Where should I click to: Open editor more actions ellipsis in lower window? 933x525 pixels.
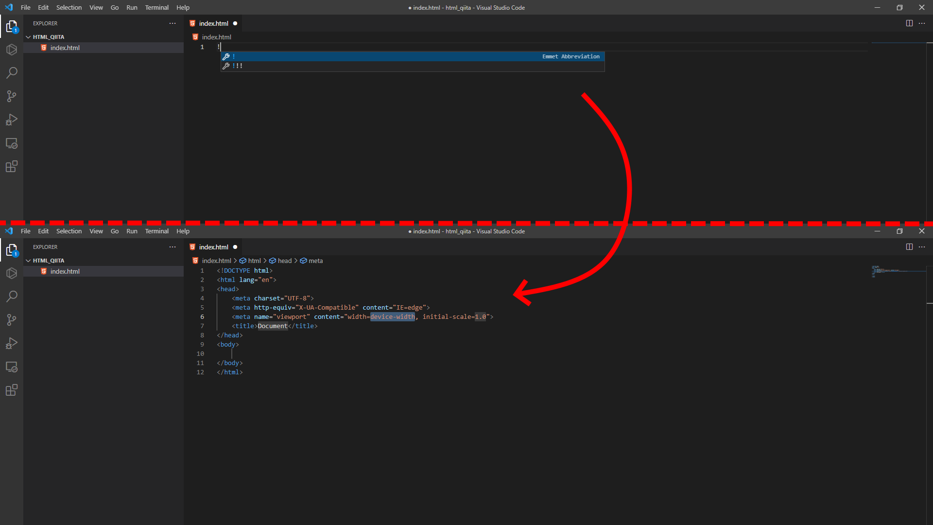coord(922,247)
